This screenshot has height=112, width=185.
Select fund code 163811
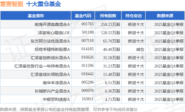pos(88,99)
